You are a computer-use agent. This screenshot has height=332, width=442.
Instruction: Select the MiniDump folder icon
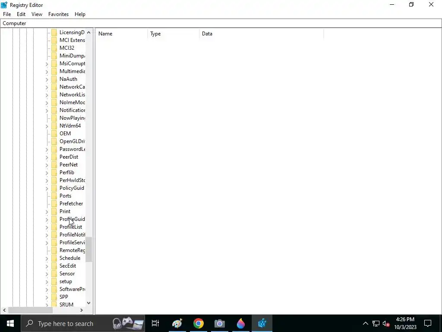[54, 56]
